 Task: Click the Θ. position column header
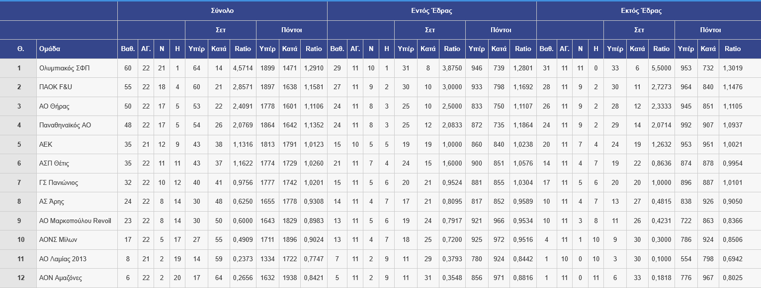tap(20, 49)
